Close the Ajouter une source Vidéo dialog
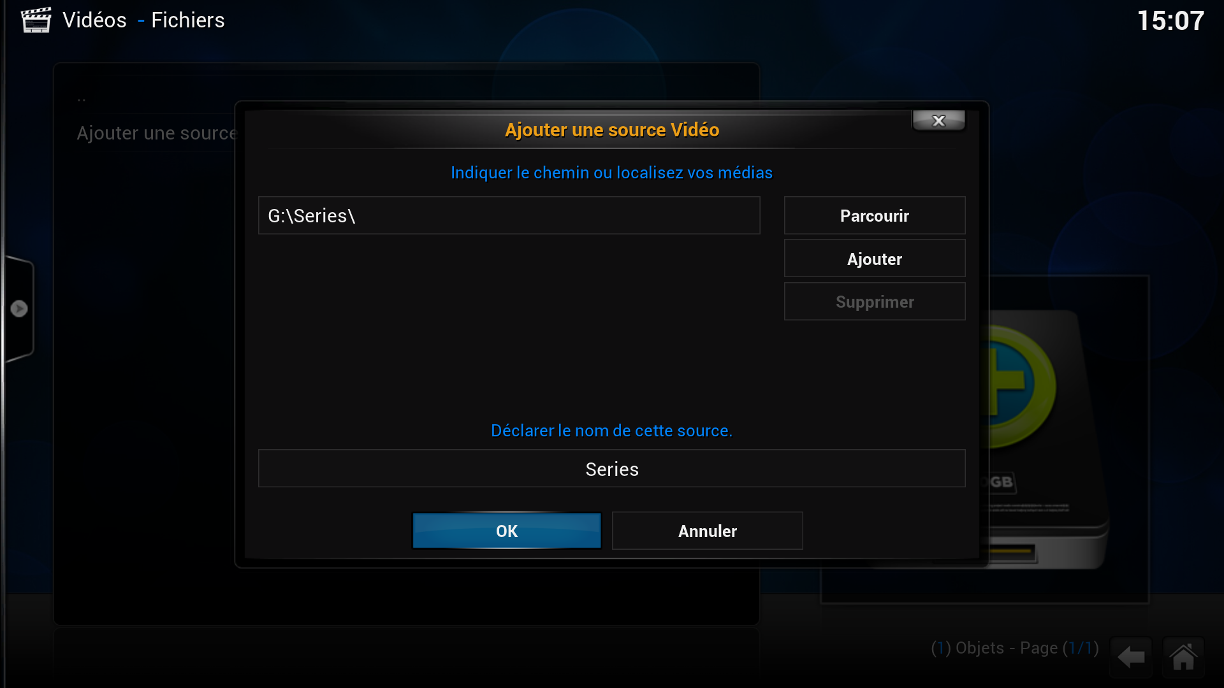The image size is (1224, 688). (938, 120)
